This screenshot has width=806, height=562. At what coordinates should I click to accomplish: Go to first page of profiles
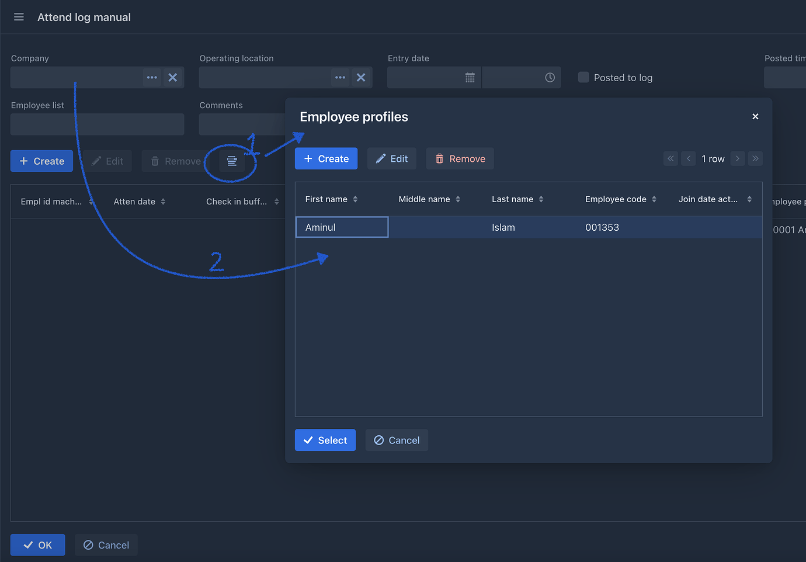pos(670,158)
